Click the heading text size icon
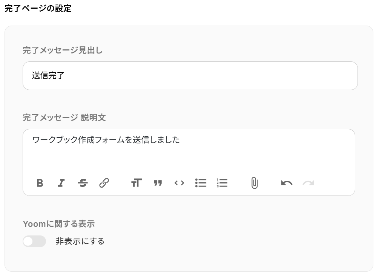The image size is (376, 275). click(136, 183)
